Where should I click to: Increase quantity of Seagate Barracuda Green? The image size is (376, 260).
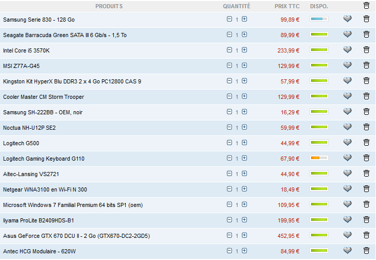click(244, 34)
